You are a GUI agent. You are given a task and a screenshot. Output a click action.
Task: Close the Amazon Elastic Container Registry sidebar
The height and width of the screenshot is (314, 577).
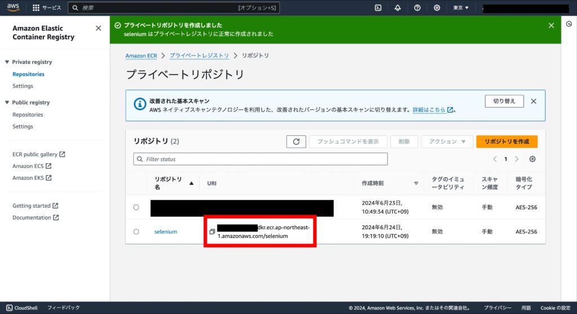[x=98, y=28]
